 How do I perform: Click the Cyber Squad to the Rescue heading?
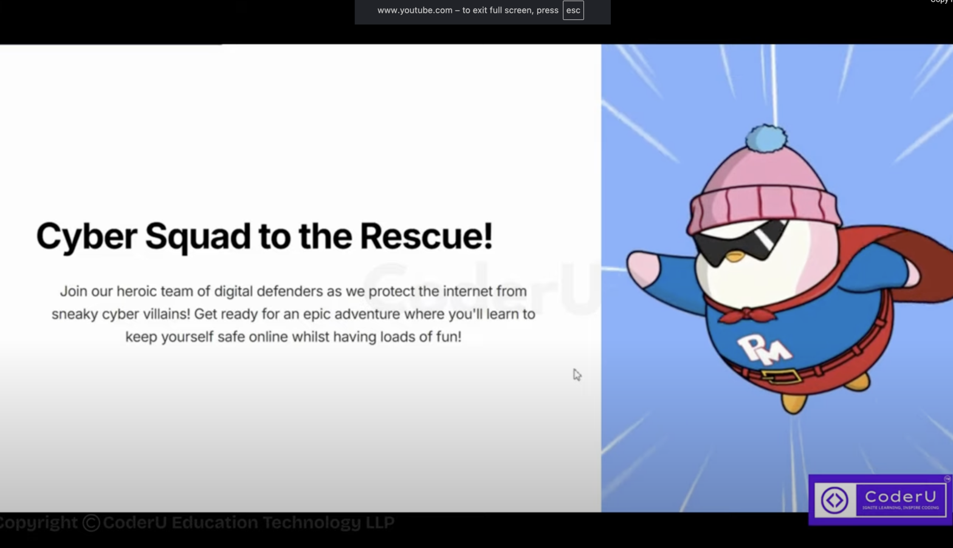[x=264, y=236]
